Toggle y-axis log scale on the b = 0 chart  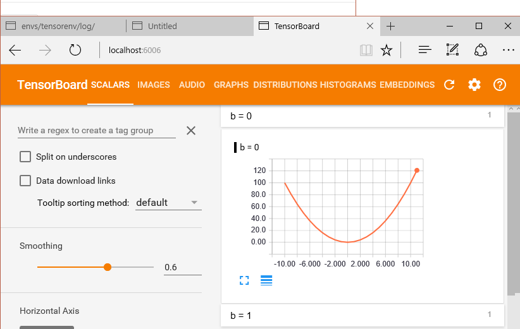coord(266,280)
